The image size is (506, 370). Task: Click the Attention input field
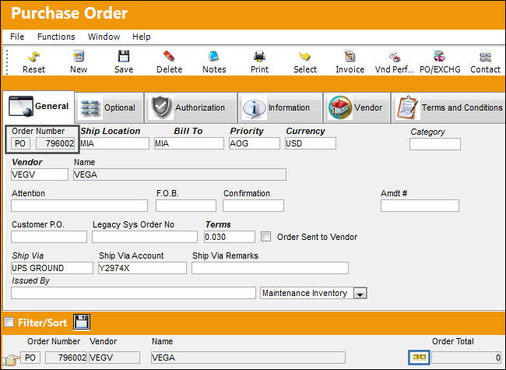coord(79,206)
